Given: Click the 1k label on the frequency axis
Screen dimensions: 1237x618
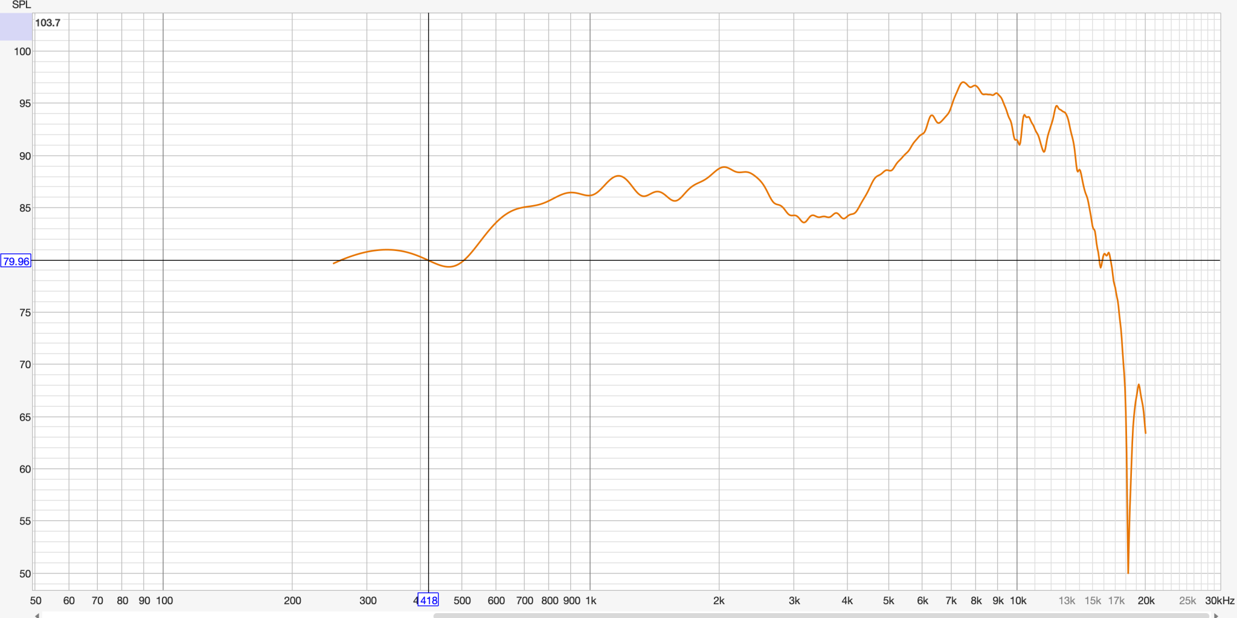Looking at the screenshot, I should click(591, 600).
